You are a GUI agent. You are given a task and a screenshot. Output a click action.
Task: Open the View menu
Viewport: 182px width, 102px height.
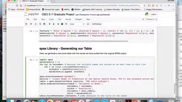pos(43,19)
